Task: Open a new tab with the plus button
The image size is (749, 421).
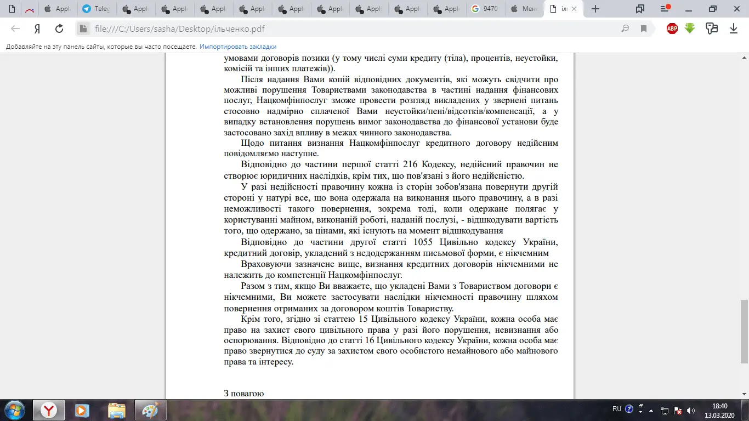Action: [x=595, y=9]
